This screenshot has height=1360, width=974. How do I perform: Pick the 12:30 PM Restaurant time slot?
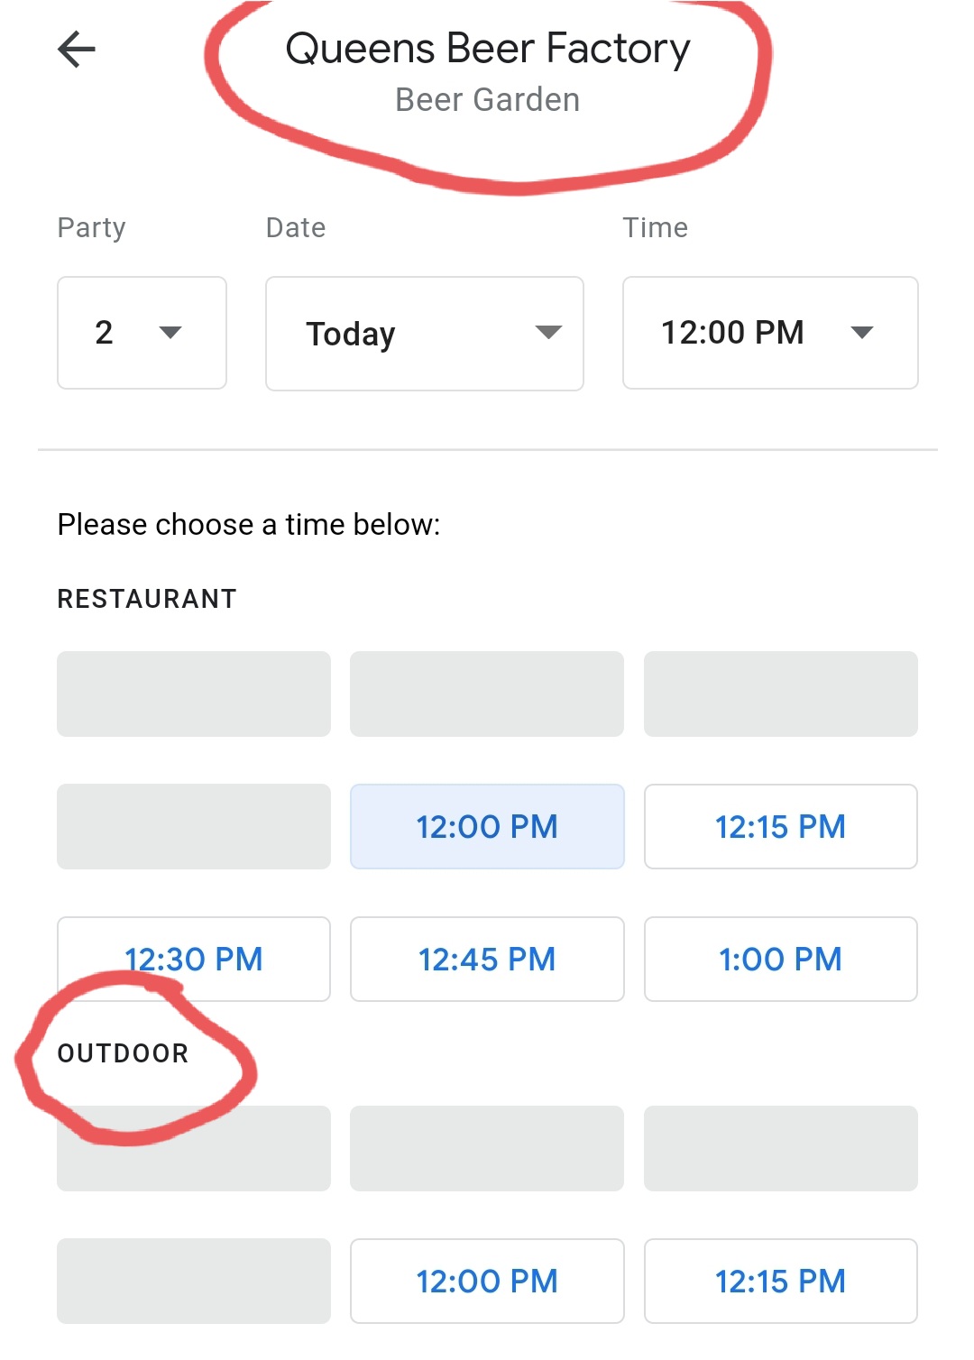point(194,959)
